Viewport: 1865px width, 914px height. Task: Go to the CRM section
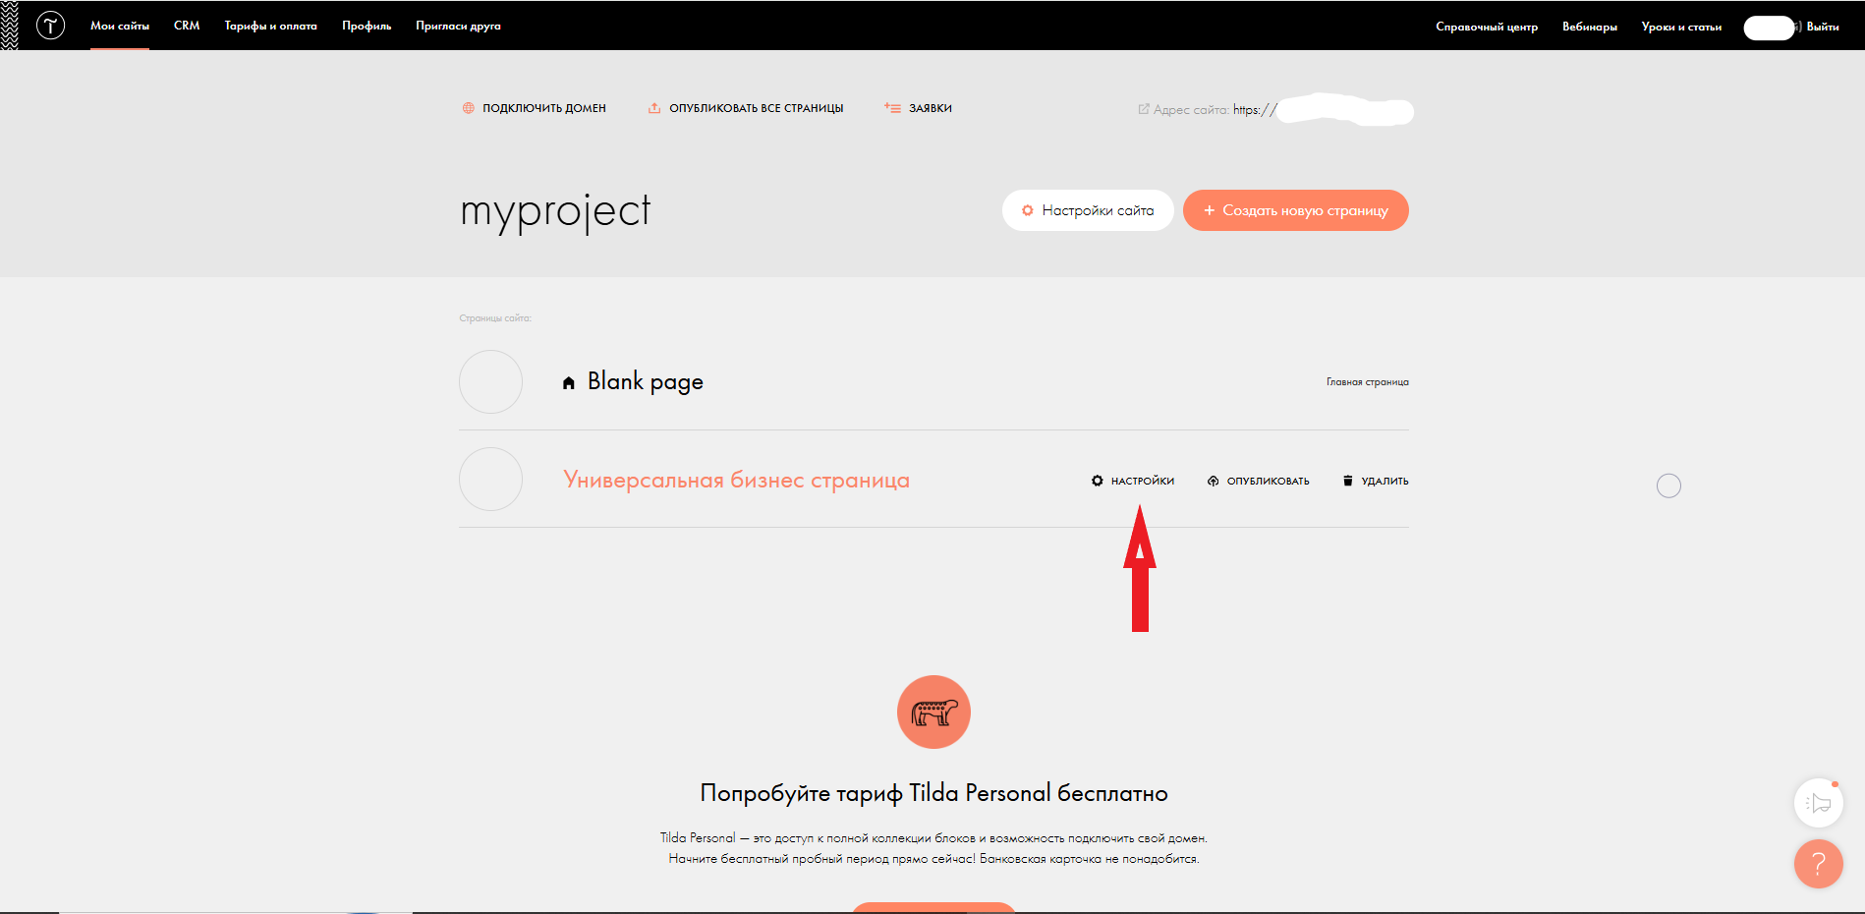pos(187,27)
